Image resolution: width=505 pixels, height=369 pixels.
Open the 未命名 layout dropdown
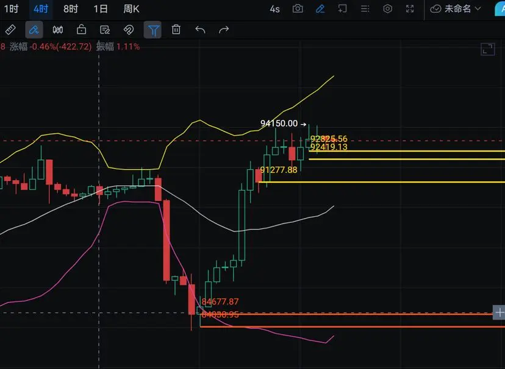pos(463,9)
